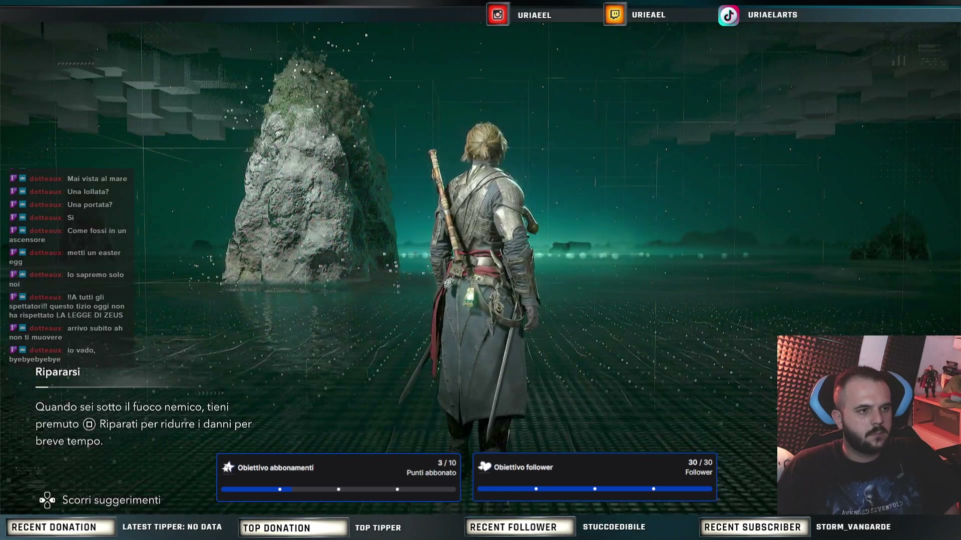Click the 'TOP TIPPER' text
The width and height of the screenshot is (961, 540).
(378, 527)
